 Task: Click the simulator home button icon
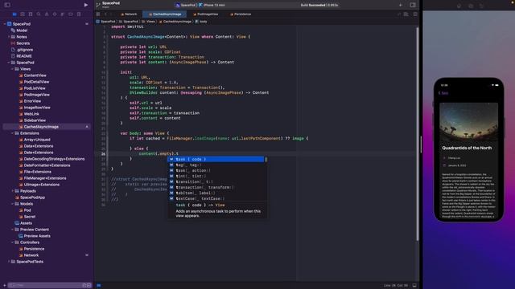459,6
